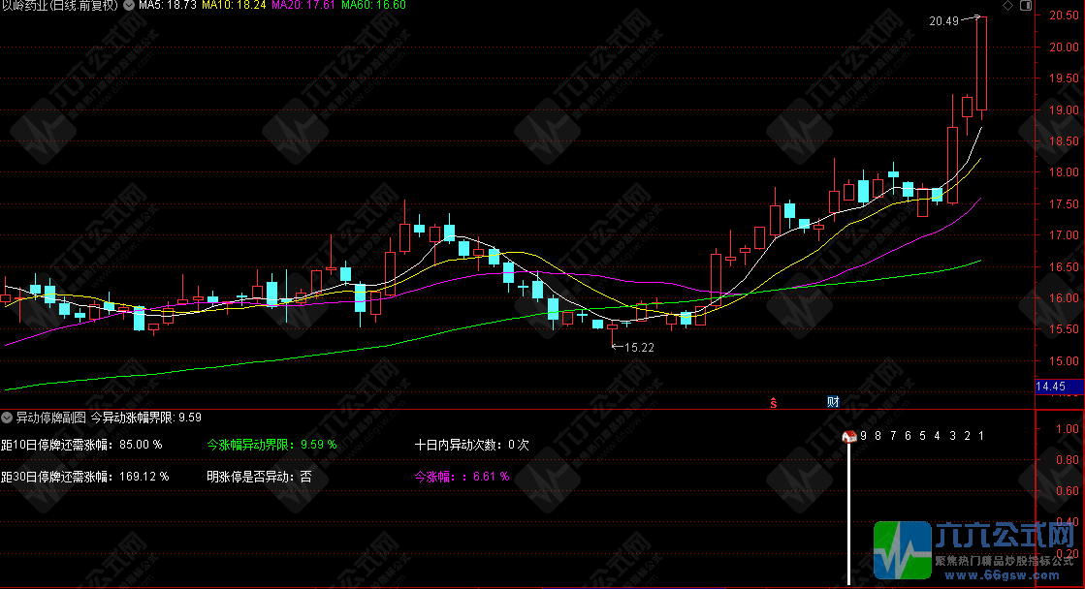Screen dimensions: 1085x589
Task: Click the red signal icon above white bar
Action: [x=850, y=437]
